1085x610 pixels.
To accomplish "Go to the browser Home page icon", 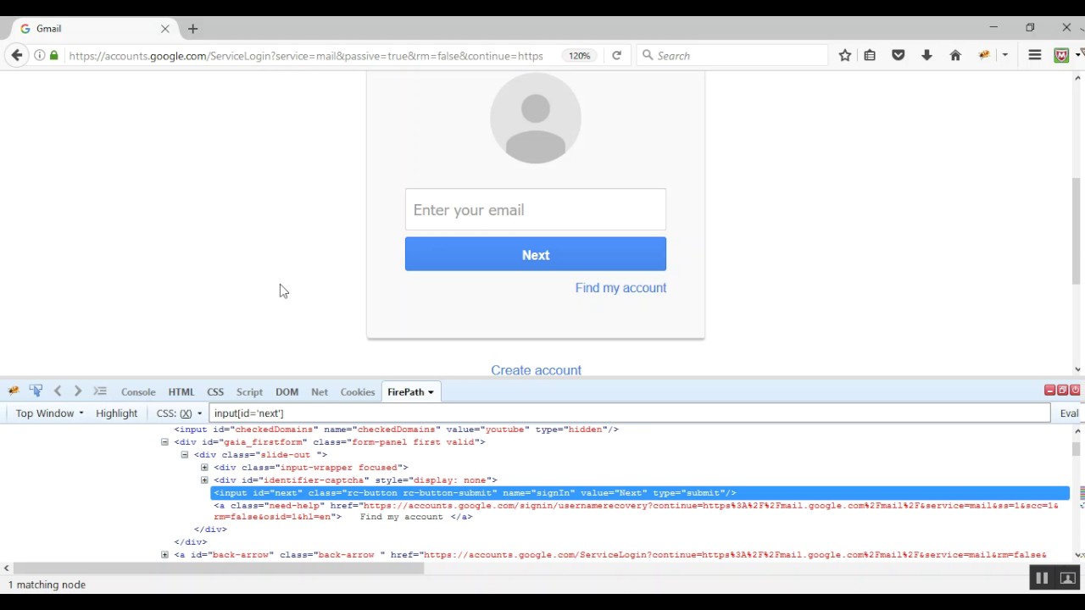I will (955, 55).
